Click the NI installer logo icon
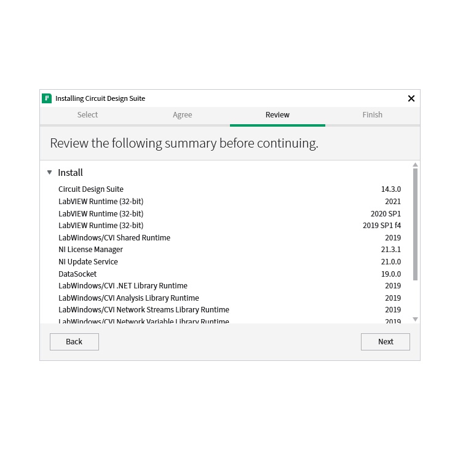 click(x=47, y=98)
